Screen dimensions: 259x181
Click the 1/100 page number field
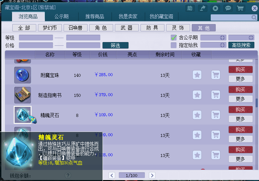131,175
